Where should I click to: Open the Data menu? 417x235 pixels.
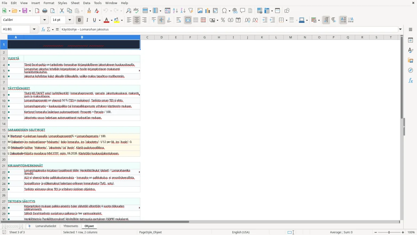pyautogui.click(x=87, y=3)
